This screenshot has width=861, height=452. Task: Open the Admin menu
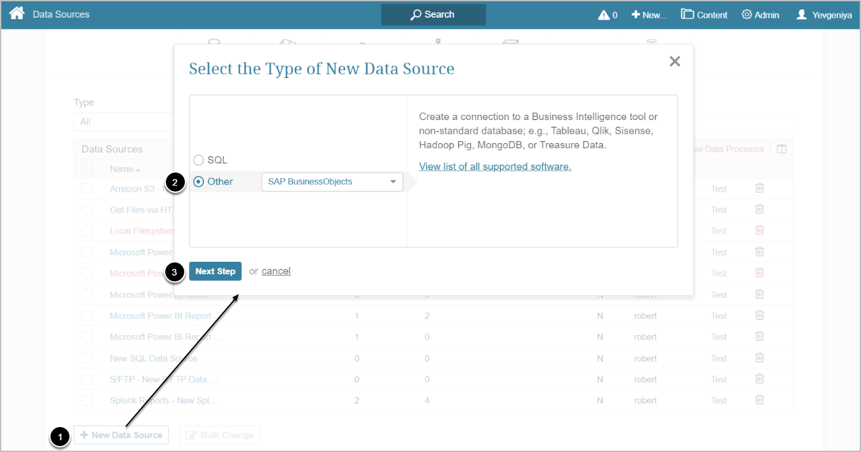click(x=760, y=15)
